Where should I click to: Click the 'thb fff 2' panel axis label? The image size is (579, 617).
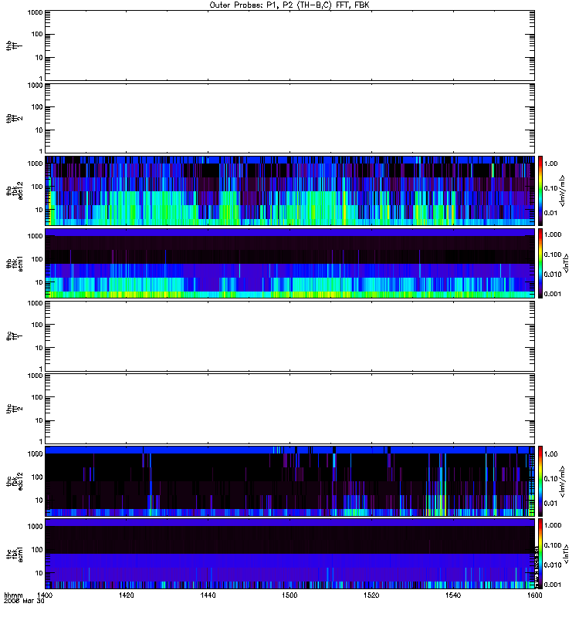click(x=14, y=118)
